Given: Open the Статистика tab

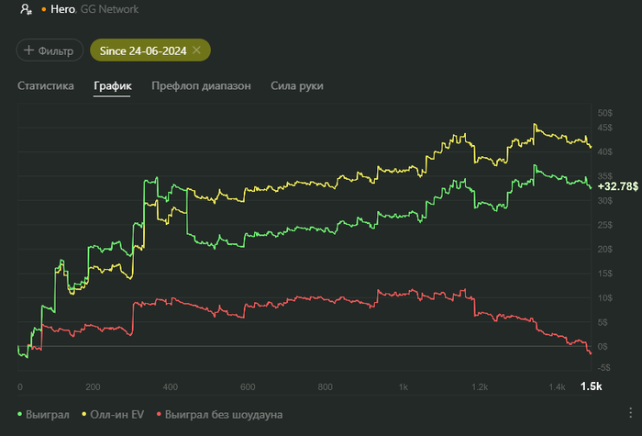Looking at the screenshot, I should click(45, 85).
